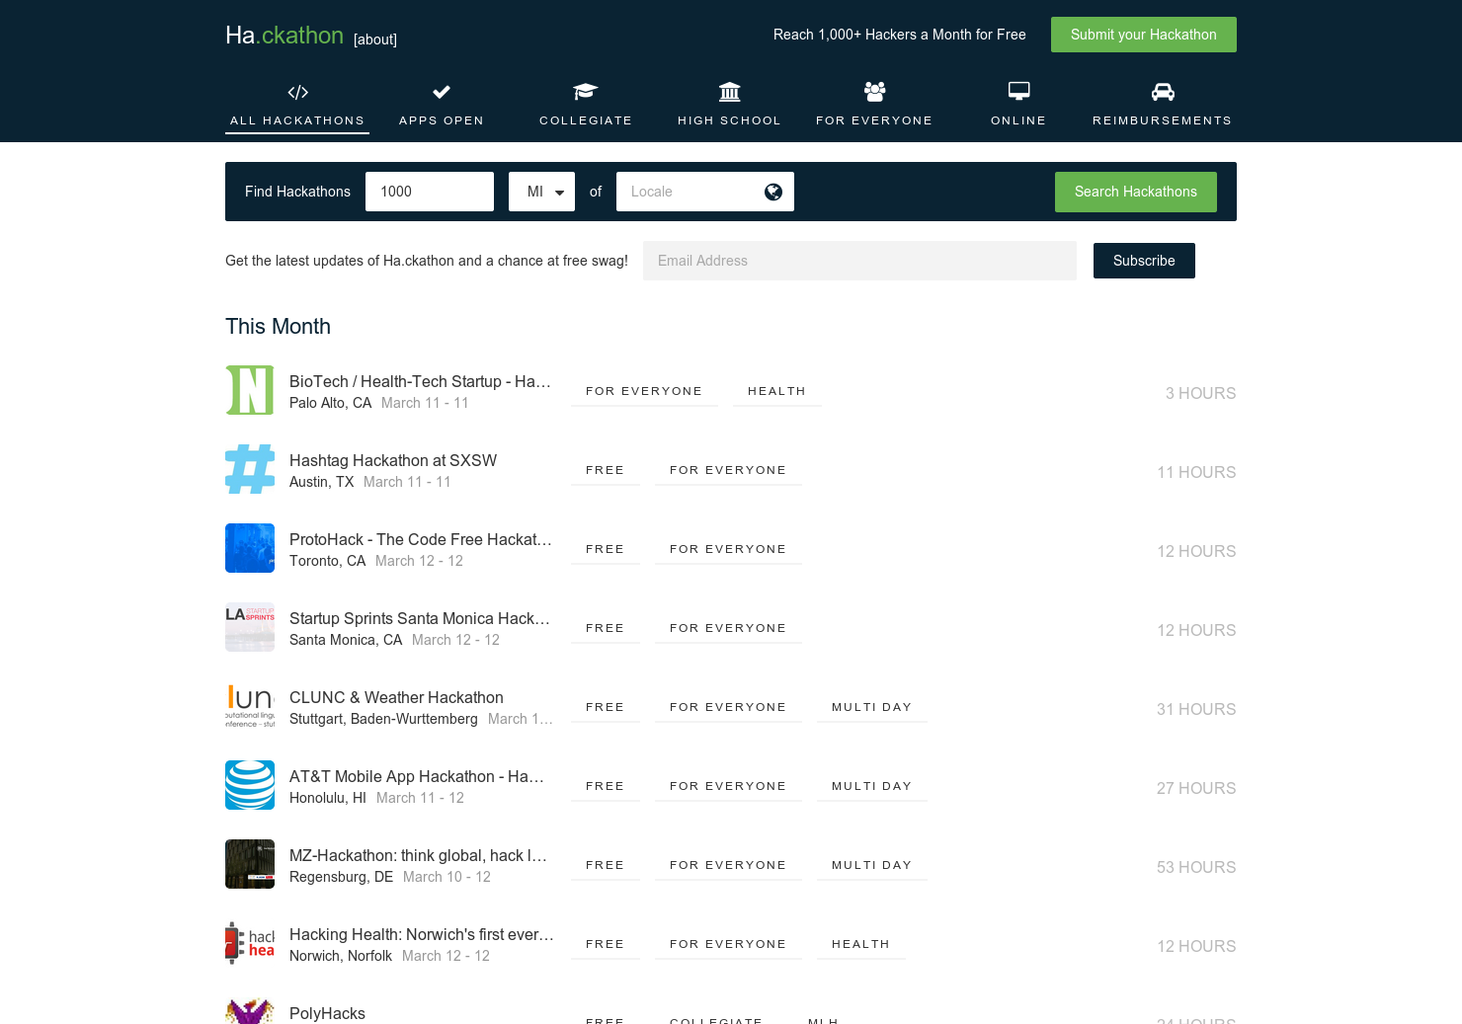The height and width of the screenshot is (1024, 1462).
Task: Open MZ-Hackathon dark logo thumbnail
Action: (250, 864)
